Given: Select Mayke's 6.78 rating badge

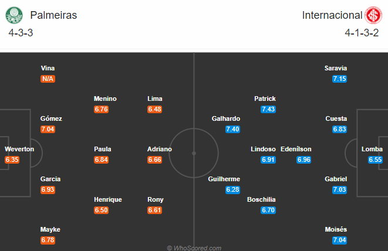Looking at the screenshot, I should [x=48, y=240].
